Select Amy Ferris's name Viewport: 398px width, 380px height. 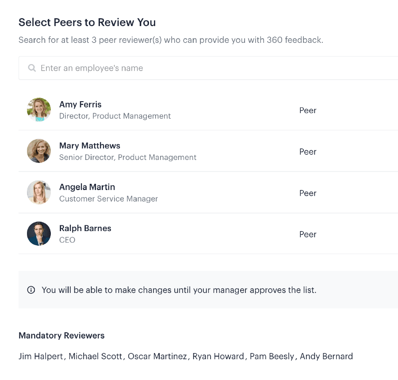80,104
